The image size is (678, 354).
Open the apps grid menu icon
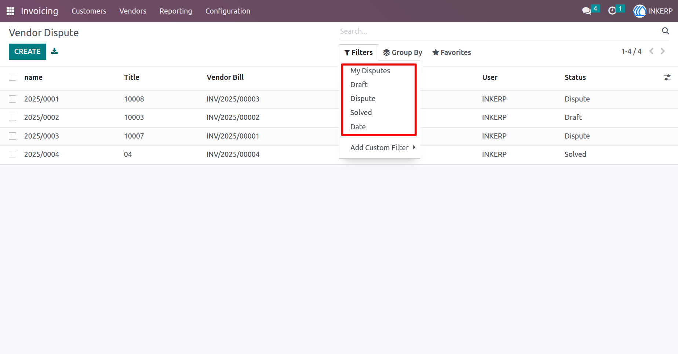(10, 11)
